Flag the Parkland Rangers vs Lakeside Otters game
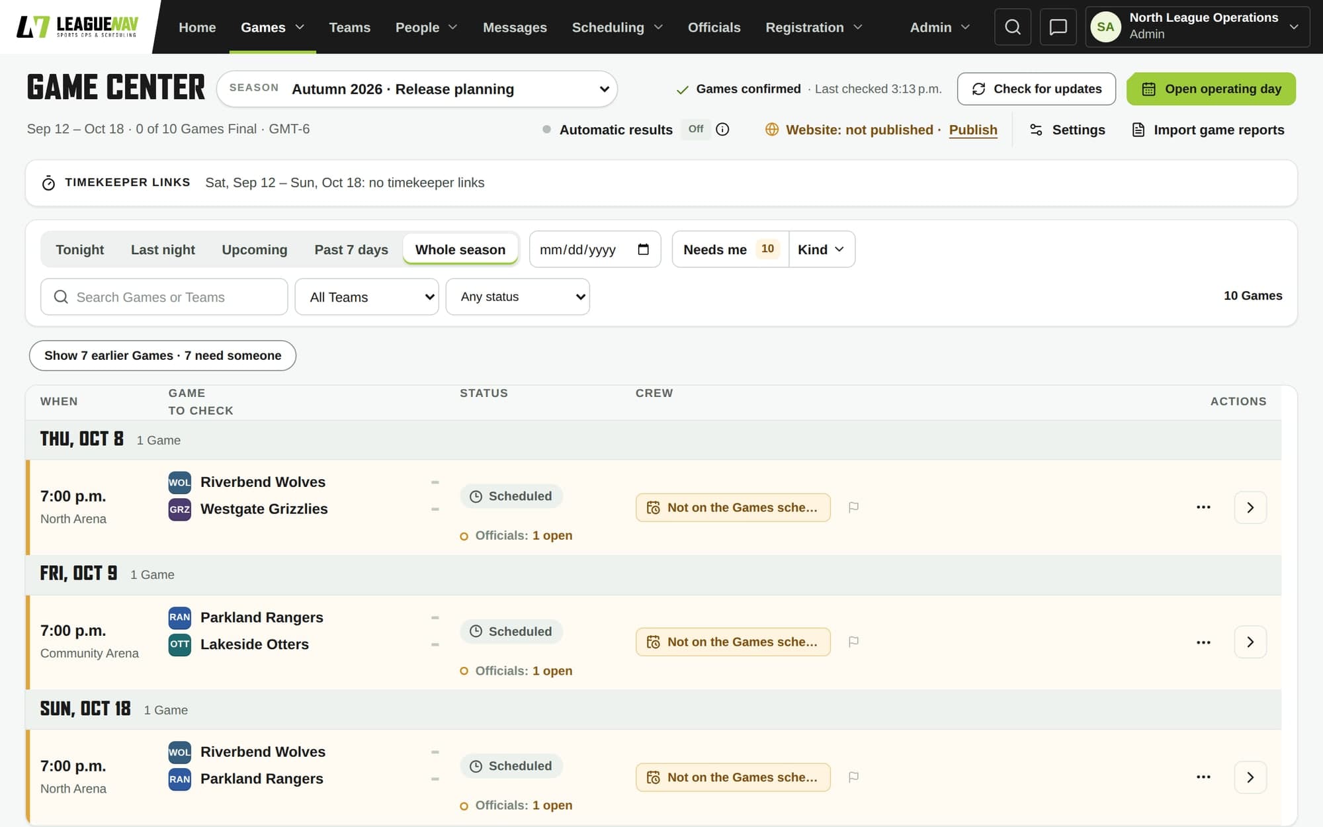Viewport: 1323px width, 827px height. (853, 642)
